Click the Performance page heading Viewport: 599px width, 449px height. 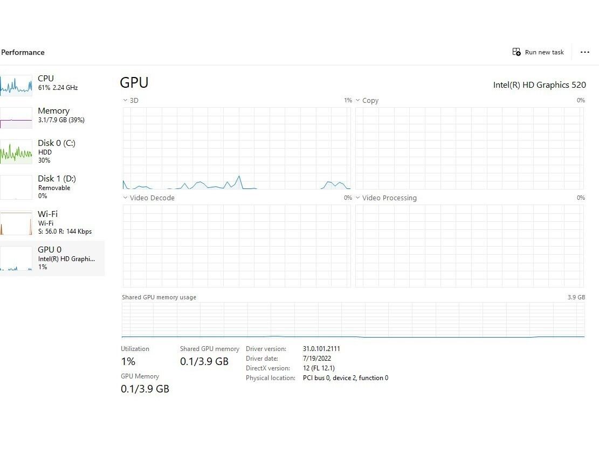tap(23, 52)
